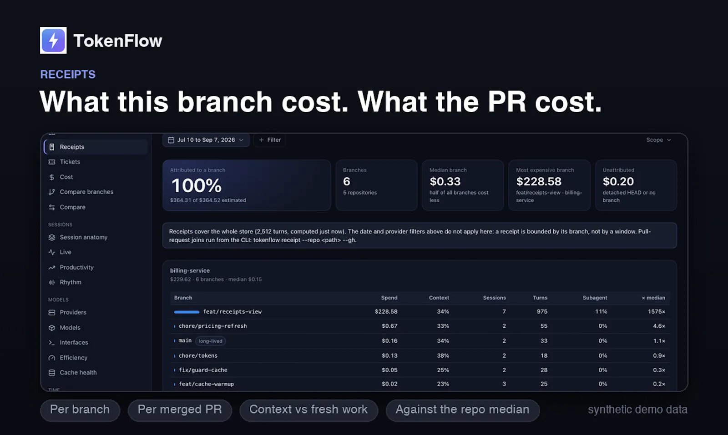Click the Sessions column header

tap(494, 298)
